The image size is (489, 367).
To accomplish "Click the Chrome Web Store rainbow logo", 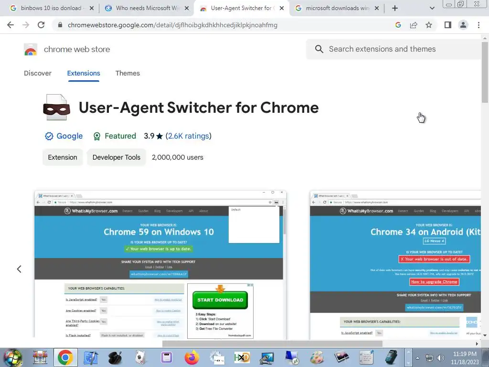I will [x=31, y=49].
